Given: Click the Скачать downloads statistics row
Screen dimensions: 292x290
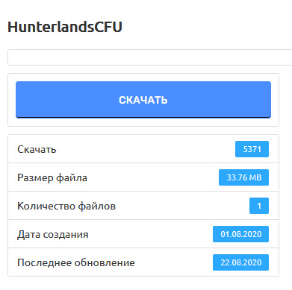Looking at the screenshot, I should click(143, 149).
